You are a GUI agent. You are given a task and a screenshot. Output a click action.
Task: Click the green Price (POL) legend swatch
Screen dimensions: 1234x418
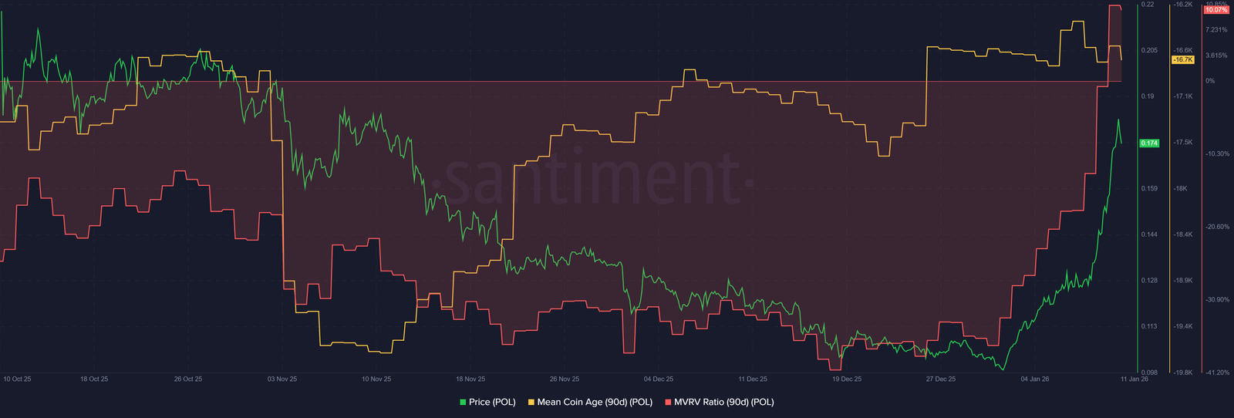463,402
